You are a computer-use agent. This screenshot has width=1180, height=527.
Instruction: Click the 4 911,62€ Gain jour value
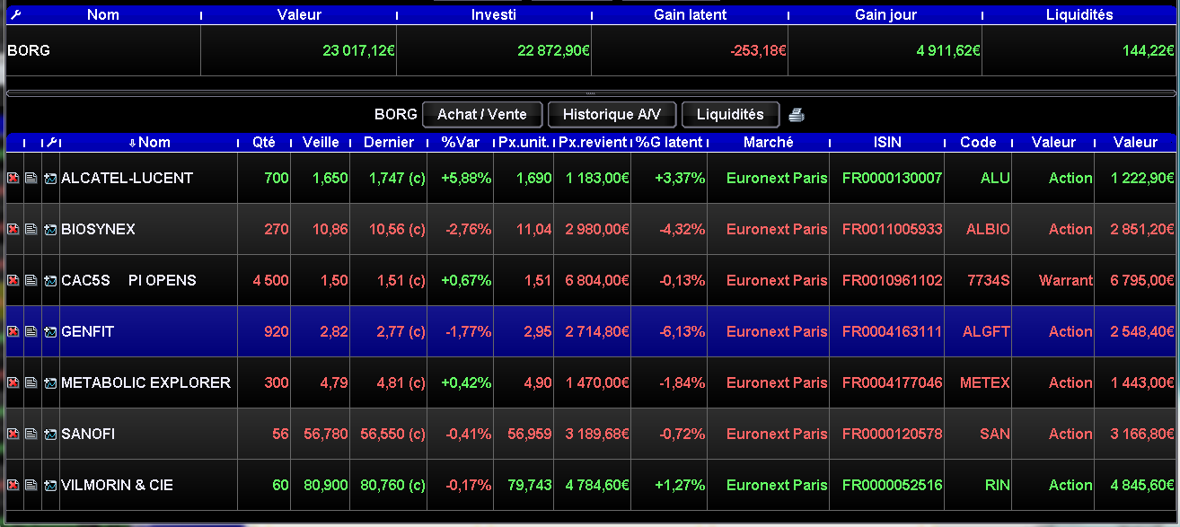point(948,50)
